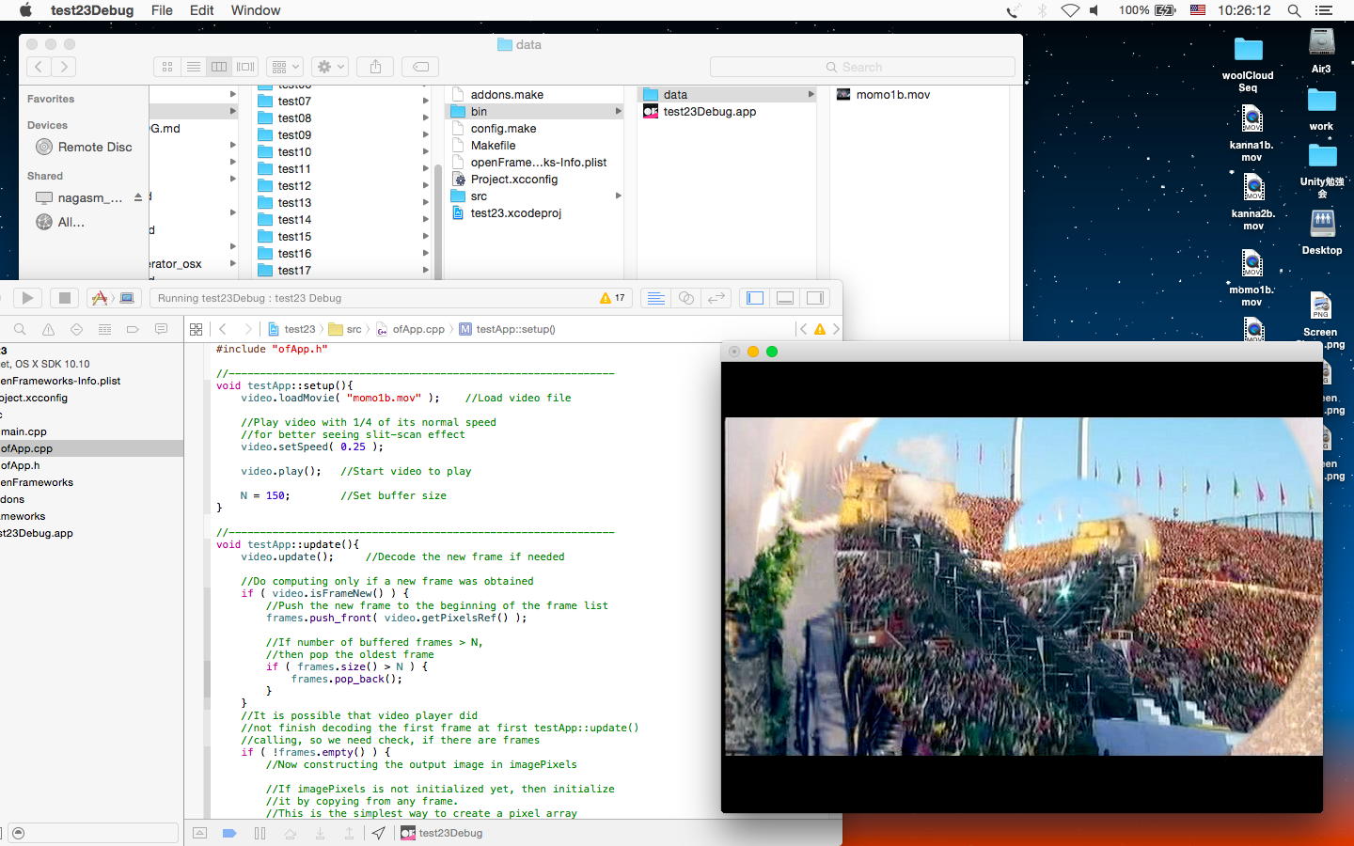
Task: Expand the src folder in Finder
Action: [479, 196]
